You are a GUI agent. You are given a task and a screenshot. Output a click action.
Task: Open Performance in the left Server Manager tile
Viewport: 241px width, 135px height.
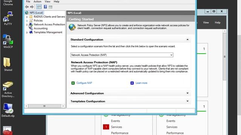120,133
